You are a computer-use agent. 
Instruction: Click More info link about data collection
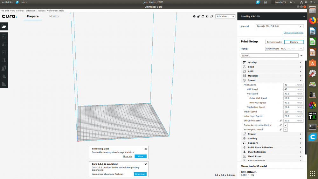click(x=128, y=156)
